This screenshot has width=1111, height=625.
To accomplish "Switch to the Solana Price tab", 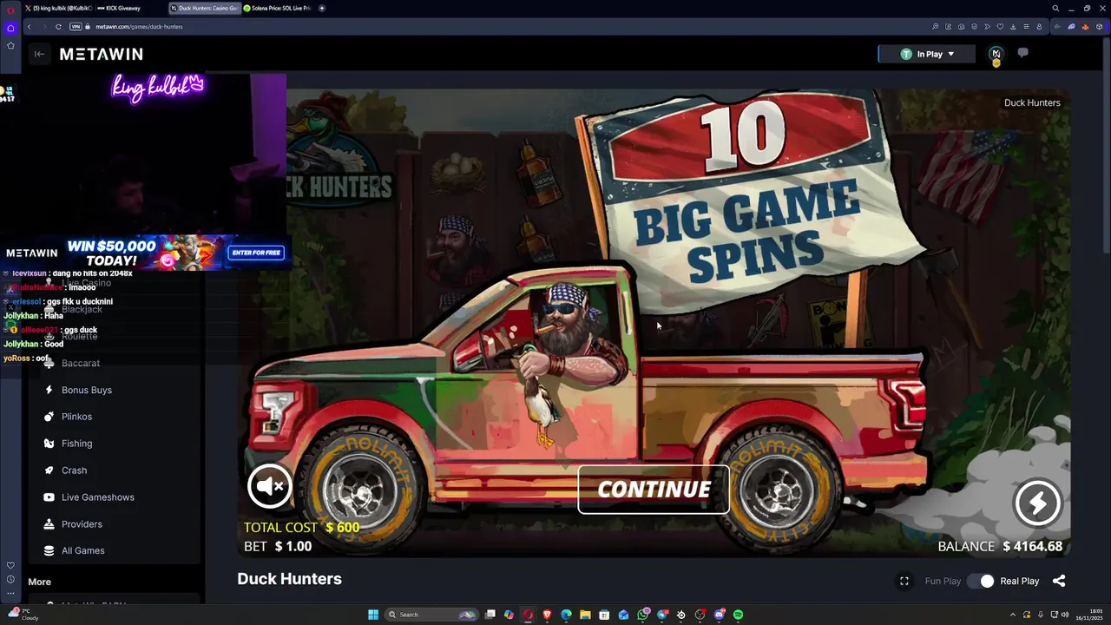I will [276, 8].
